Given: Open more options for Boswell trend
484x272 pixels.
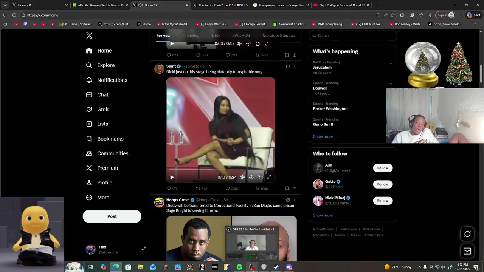Looking at the screenshot, I should [x=390, y=84].
